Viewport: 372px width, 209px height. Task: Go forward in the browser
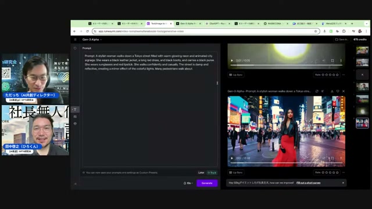pyautogui.click(x=81, y=31)
